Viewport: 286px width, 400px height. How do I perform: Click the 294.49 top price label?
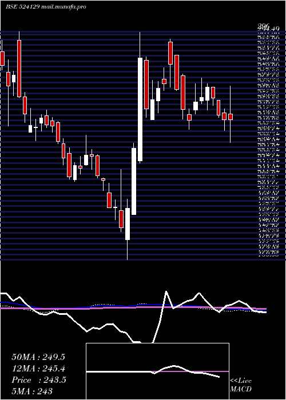[268, 28]
